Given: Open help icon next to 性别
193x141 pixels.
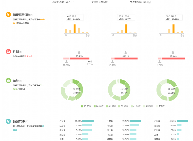Looking at the screenshot, I should [21, 52].
